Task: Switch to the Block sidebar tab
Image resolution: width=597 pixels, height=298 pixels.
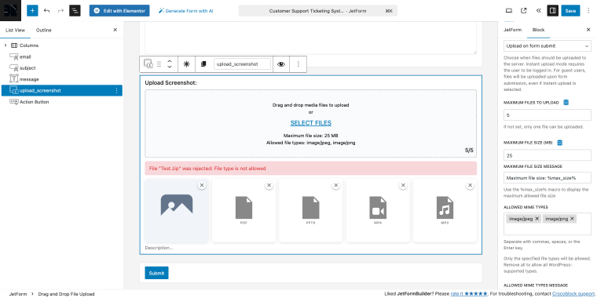Action: [x=538, y=30]
